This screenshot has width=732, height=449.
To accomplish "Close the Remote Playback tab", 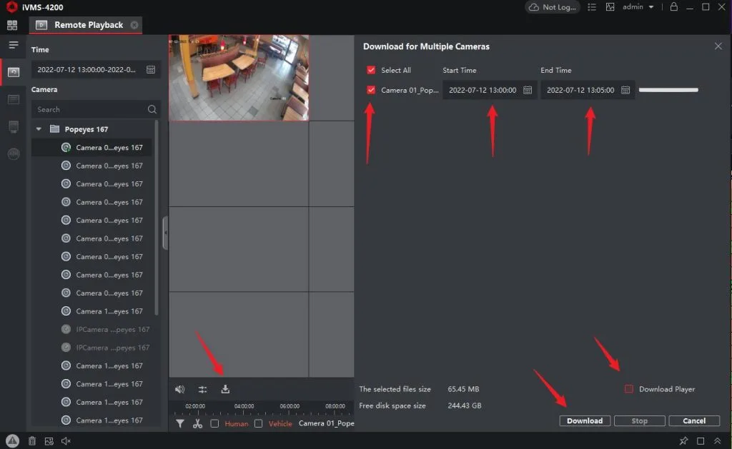I will point(134,25).
